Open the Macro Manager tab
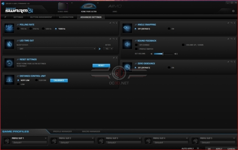The image size is (238, 150). tap(91, 131)
